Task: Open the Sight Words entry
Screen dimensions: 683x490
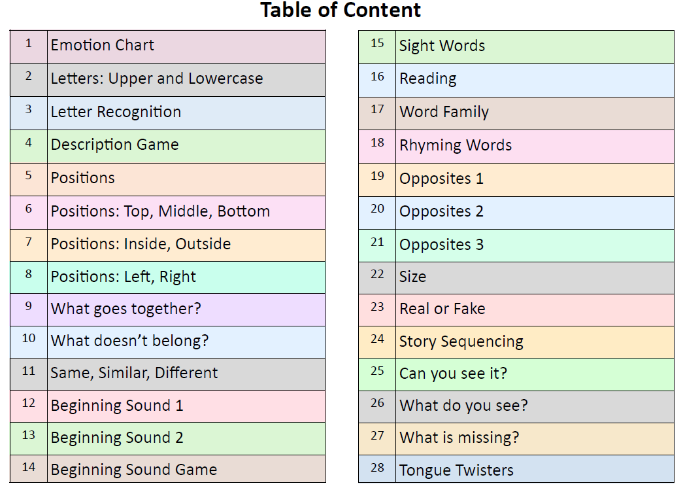Action: tap(442, 46)
